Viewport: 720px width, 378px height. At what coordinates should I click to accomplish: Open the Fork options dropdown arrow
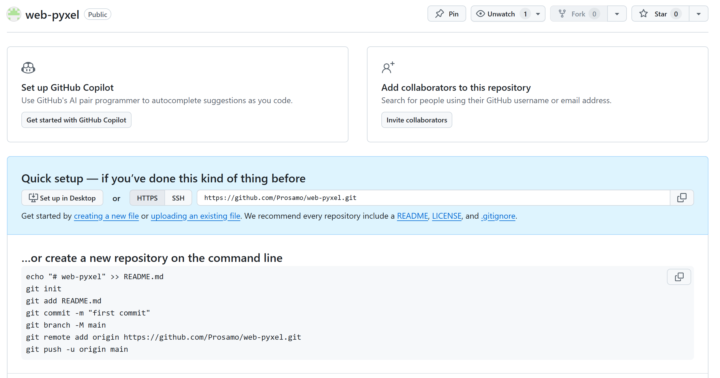pyautogui.click(x=617, y=14)
